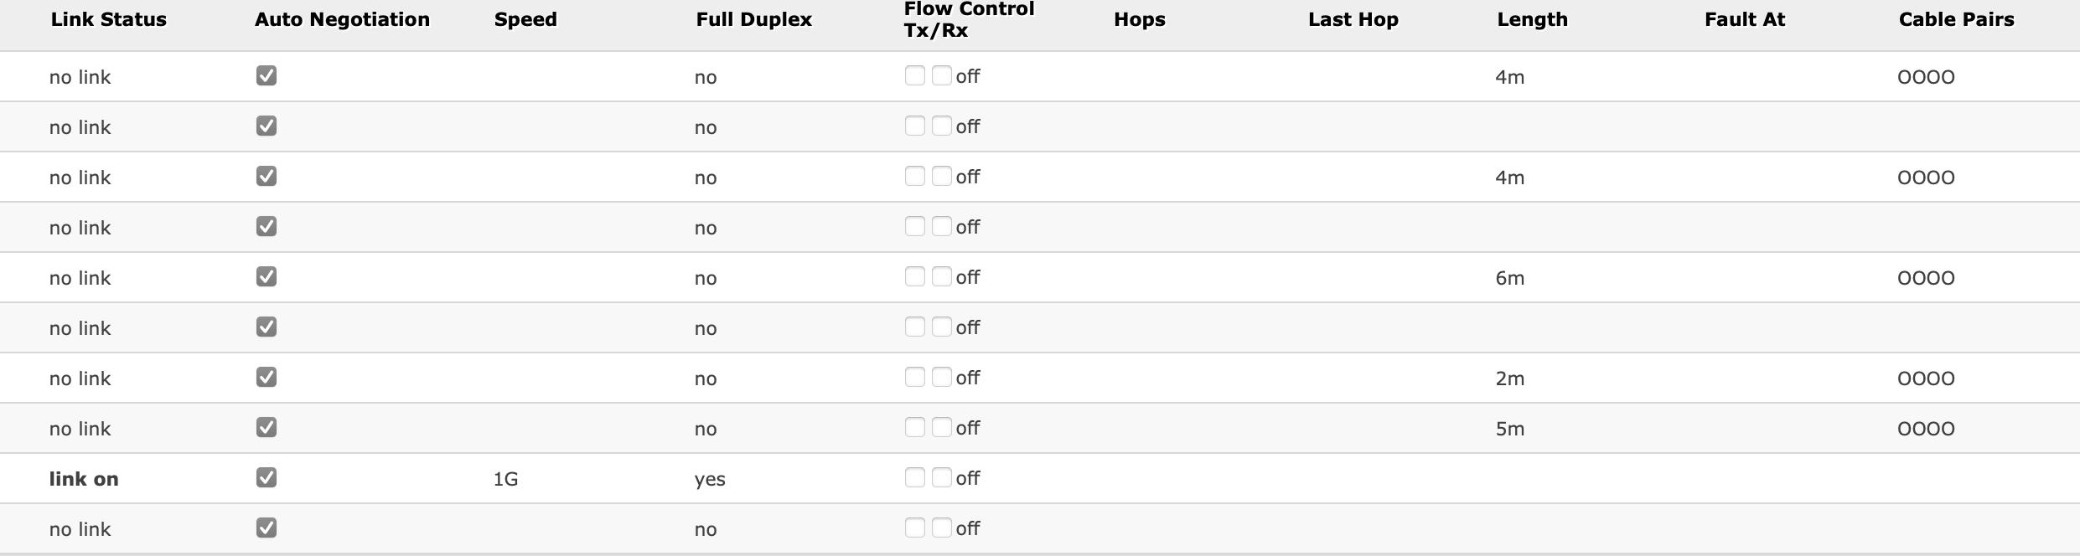This screenshot has width=2080, height=556.
Task: Click the Speed column header
Action: (x=525, y=19)
